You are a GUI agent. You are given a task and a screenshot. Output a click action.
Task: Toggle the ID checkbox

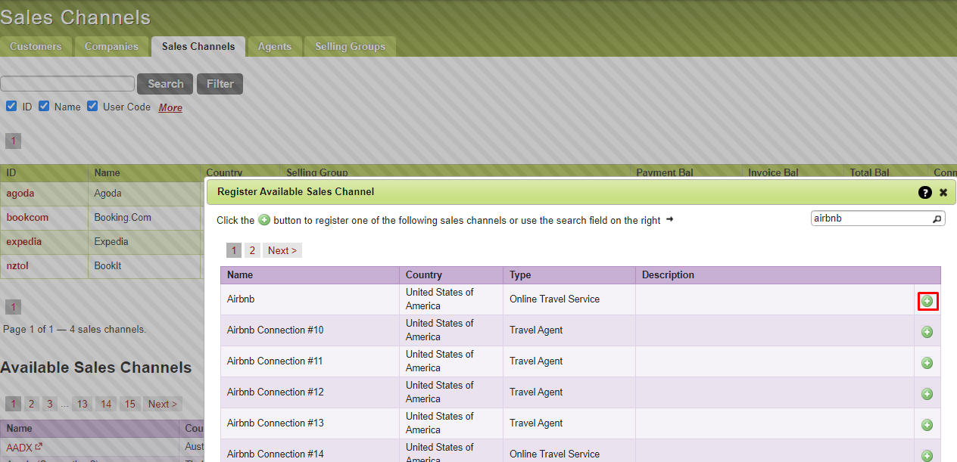click(11, 106)
